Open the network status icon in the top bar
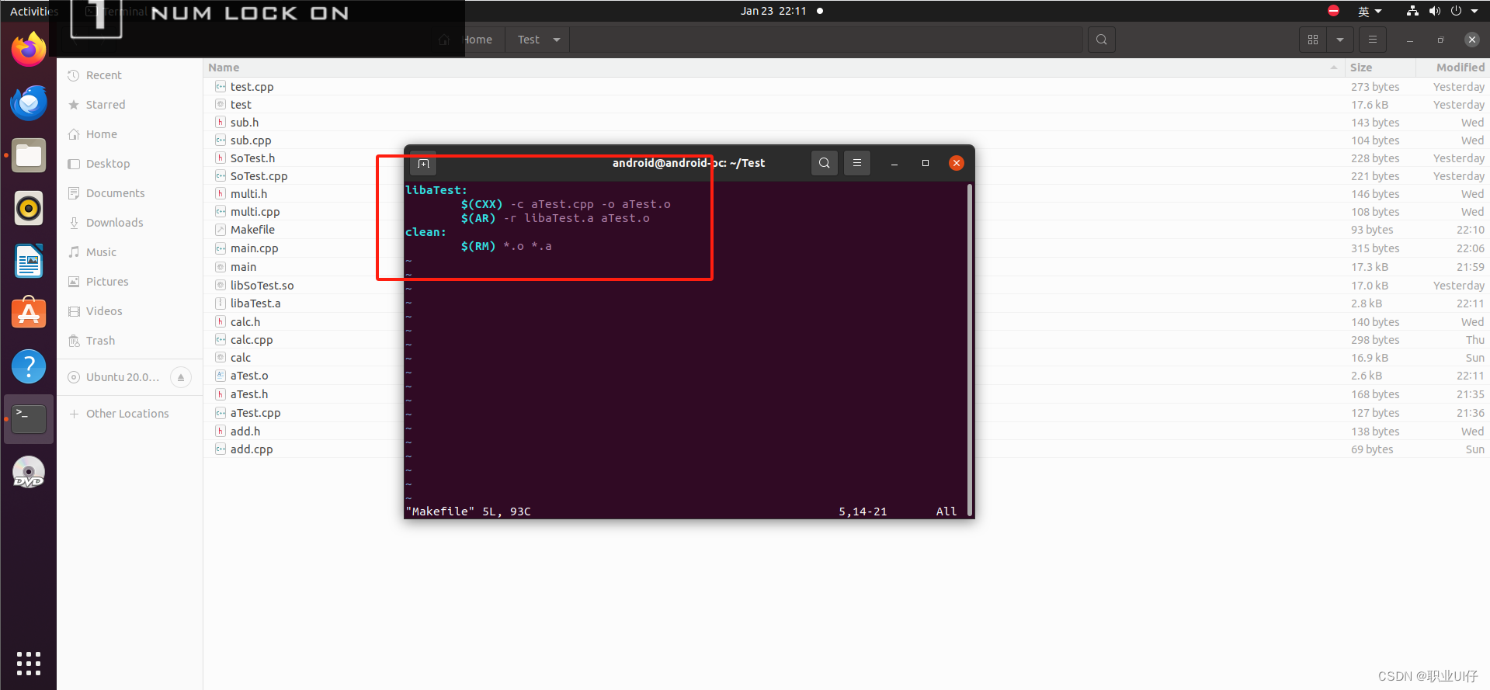 pyautogui.click(x=1412, y=11)
